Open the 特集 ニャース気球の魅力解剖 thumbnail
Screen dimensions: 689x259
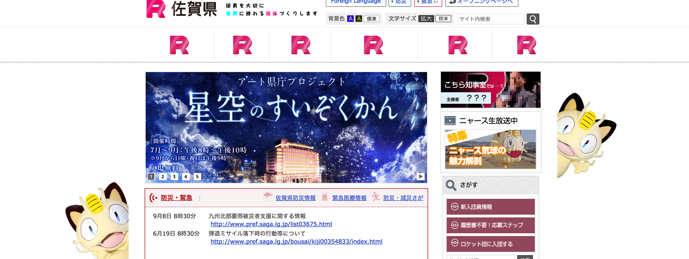(x=491, y=149)
